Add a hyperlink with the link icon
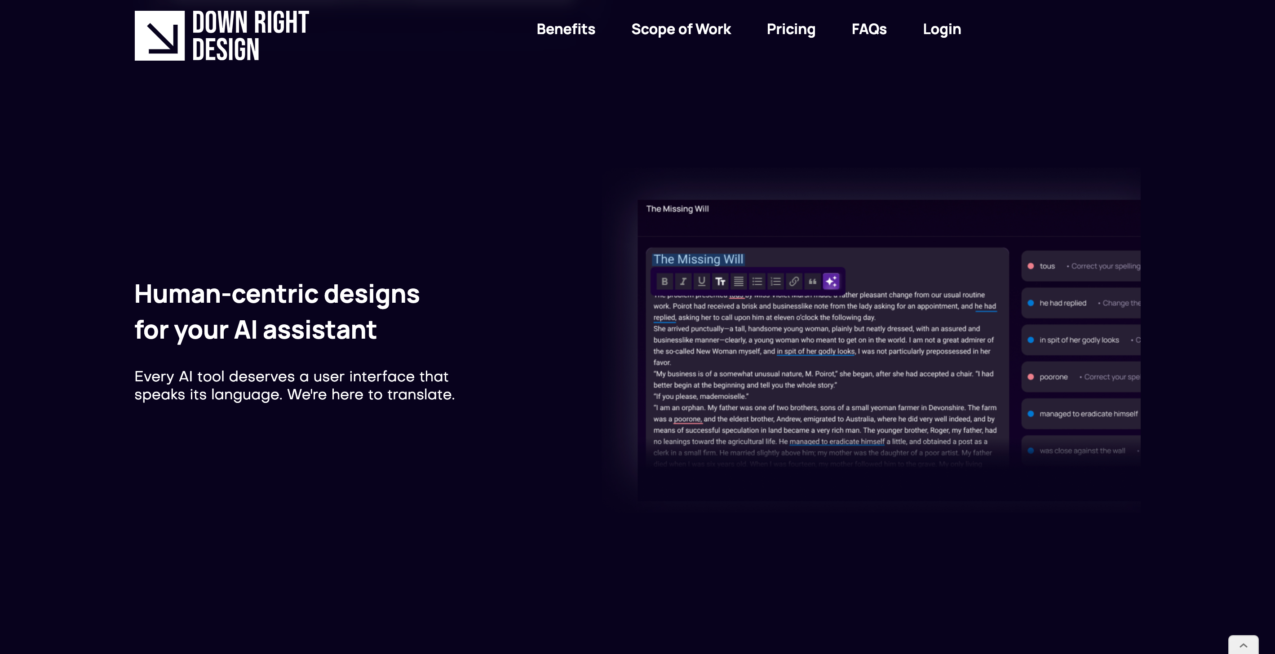The image size is (1275, 654). (794, 282)
